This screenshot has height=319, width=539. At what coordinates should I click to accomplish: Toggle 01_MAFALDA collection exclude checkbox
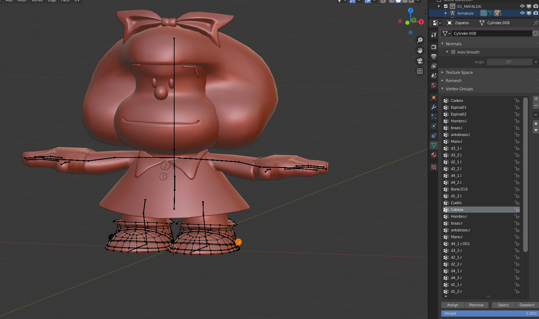[446, 6]
